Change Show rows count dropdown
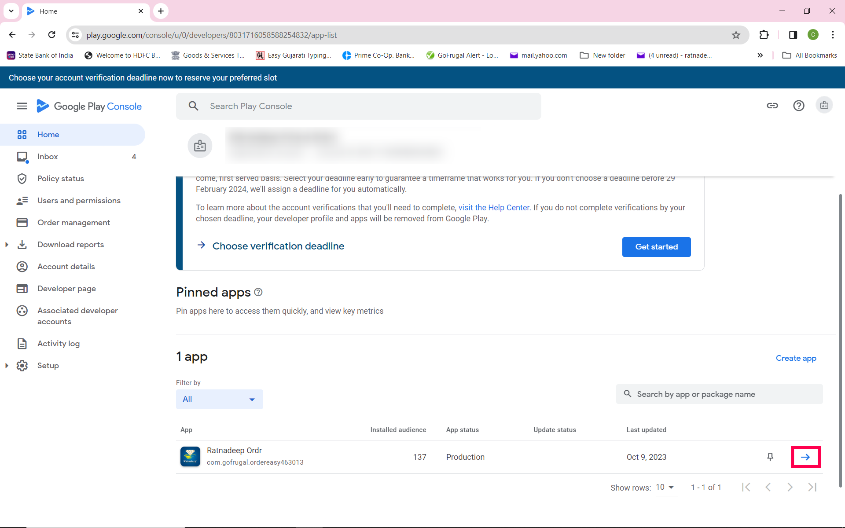845x528 pixels. (x=665, y=487)
